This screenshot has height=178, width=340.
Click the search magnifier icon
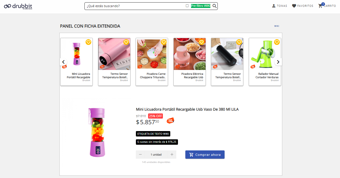[x=215, y=6]
